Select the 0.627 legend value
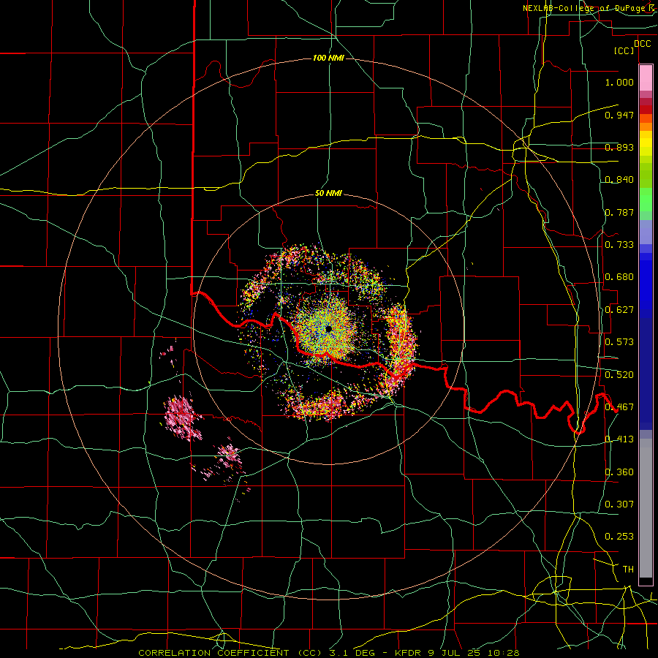The image size is (658, 658). pyautogui.click(x=619, y=309)
